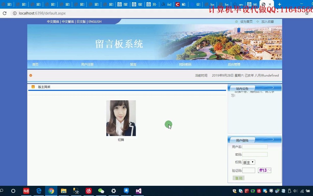This screenshot has width=313, height=196.
Task: Click the orange envelope icon beside 版主风采
Action: (33, 87)
